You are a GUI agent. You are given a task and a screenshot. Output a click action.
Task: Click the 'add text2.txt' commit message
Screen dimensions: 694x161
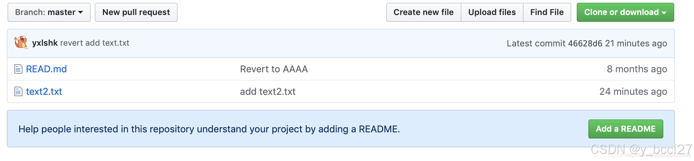click(268, 92)
